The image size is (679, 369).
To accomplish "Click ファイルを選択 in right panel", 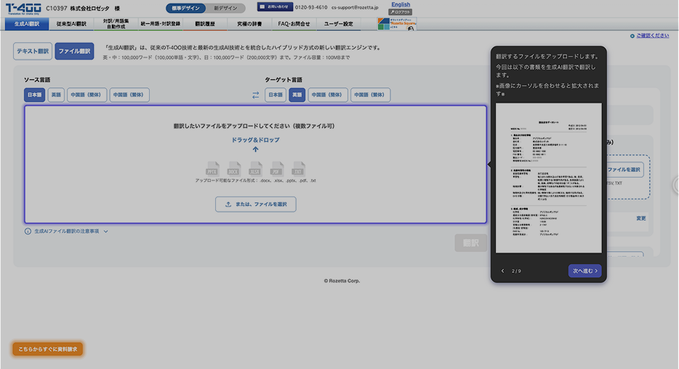I will (x=624, y=170).
